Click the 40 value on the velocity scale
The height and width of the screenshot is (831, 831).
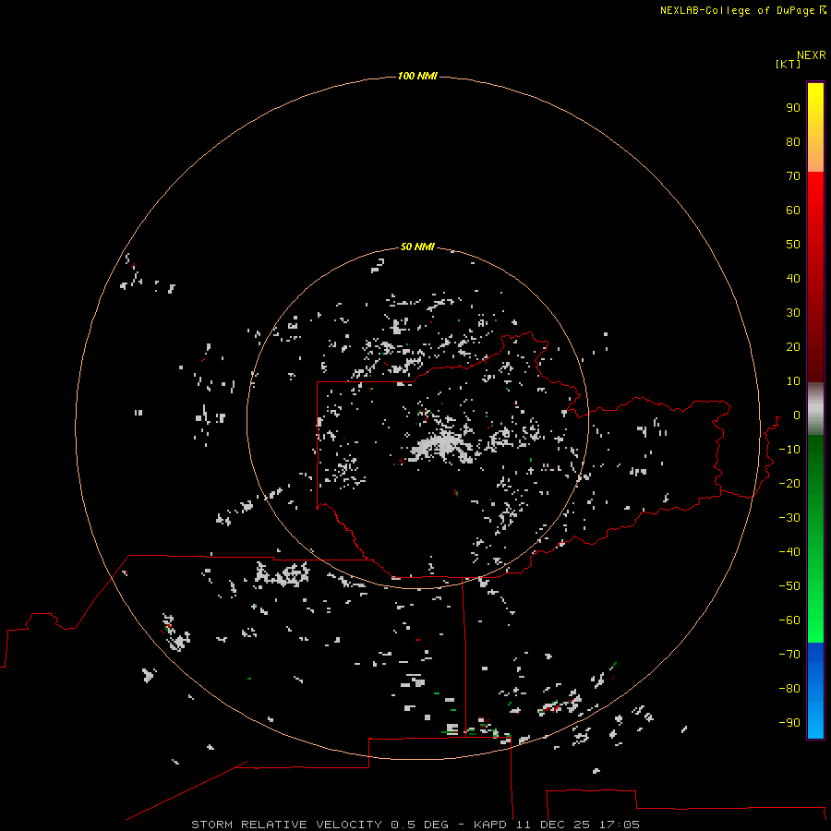(x=793, y=279)
